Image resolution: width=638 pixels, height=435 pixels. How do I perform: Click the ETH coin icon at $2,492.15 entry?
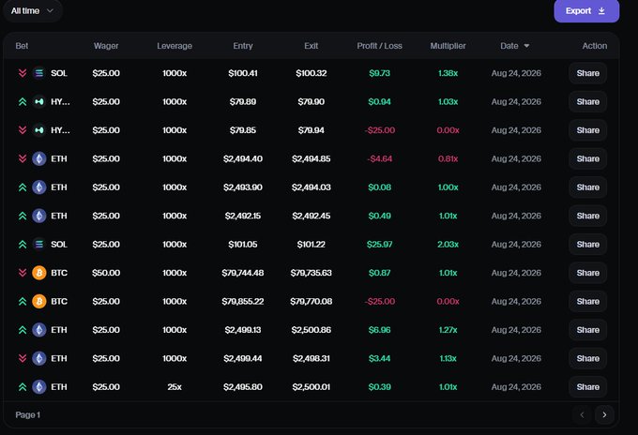pyautogui.click(x=39, y=216)
